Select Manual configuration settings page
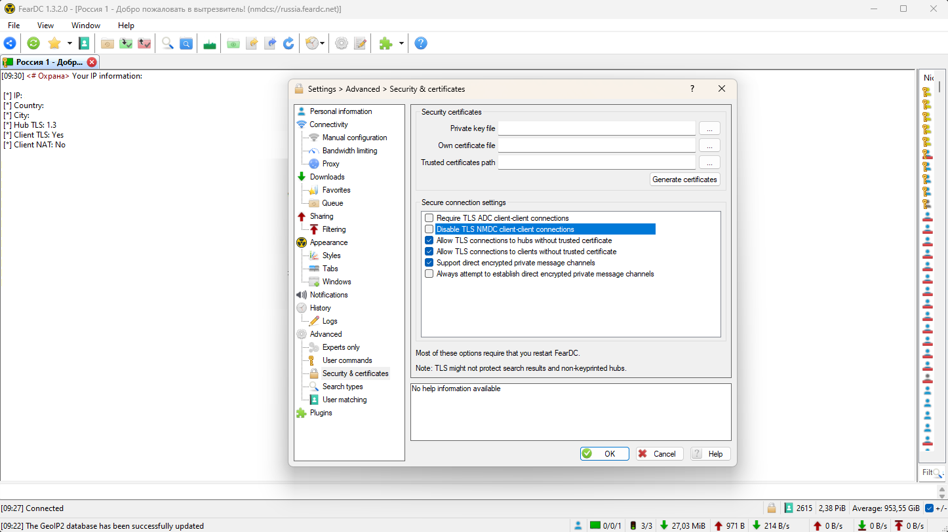The image size is (948, 532). coord(354,138)
